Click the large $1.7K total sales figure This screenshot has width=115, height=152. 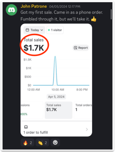(34, 48)
